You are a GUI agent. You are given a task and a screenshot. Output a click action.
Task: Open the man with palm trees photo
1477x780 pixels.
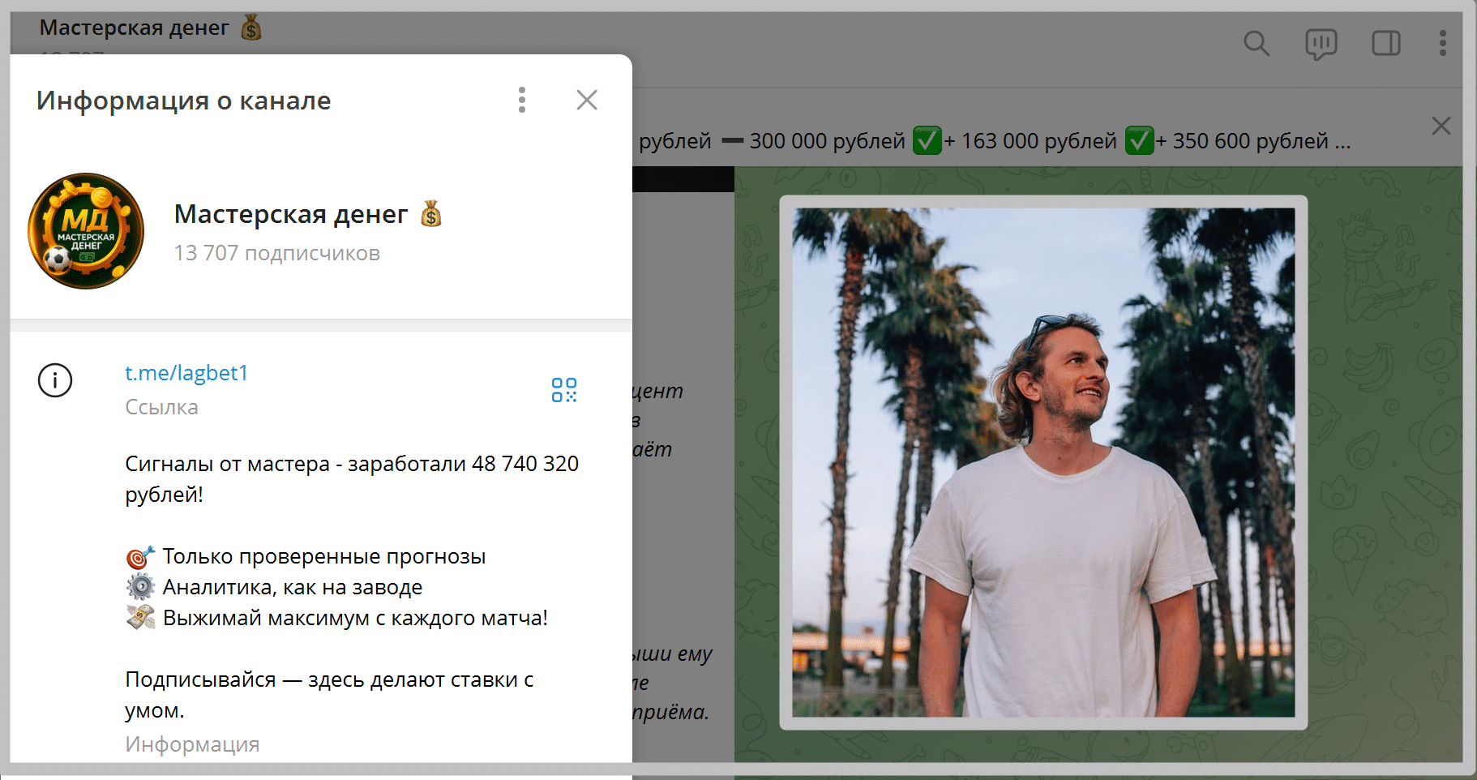pos(1043,462)
